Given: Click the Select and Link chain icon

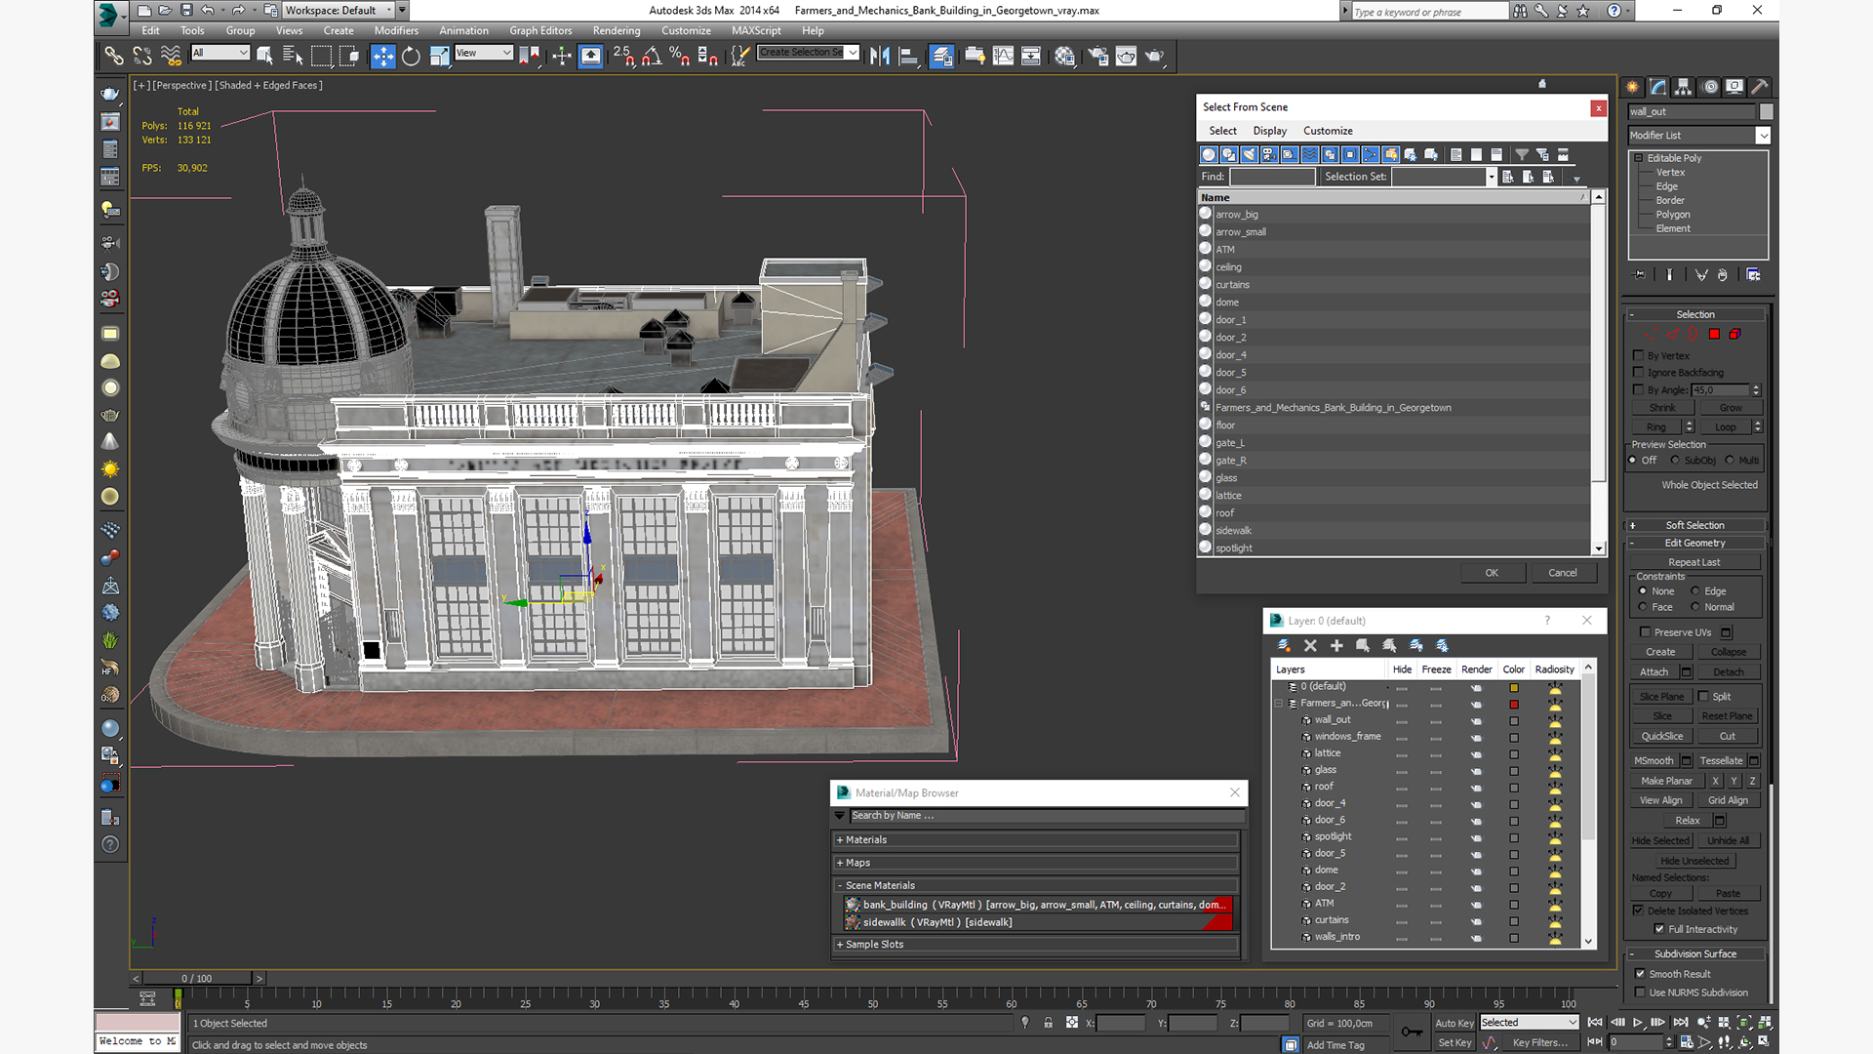Looking at the screenshot, I should point(114,56).
